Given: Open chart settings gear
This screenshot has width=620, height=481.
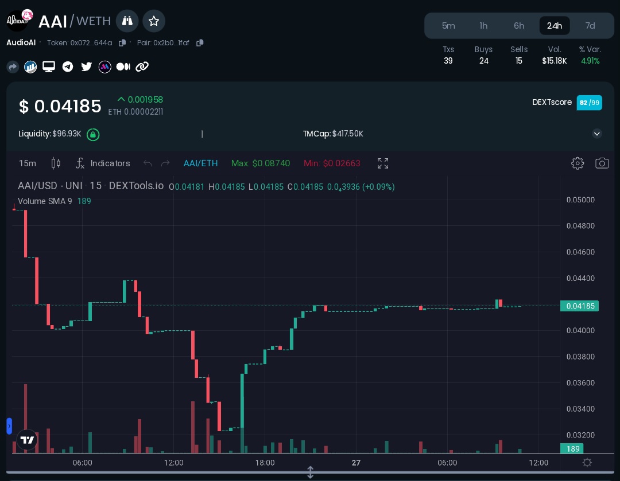Looking at the screenshot, I should 578,163.
